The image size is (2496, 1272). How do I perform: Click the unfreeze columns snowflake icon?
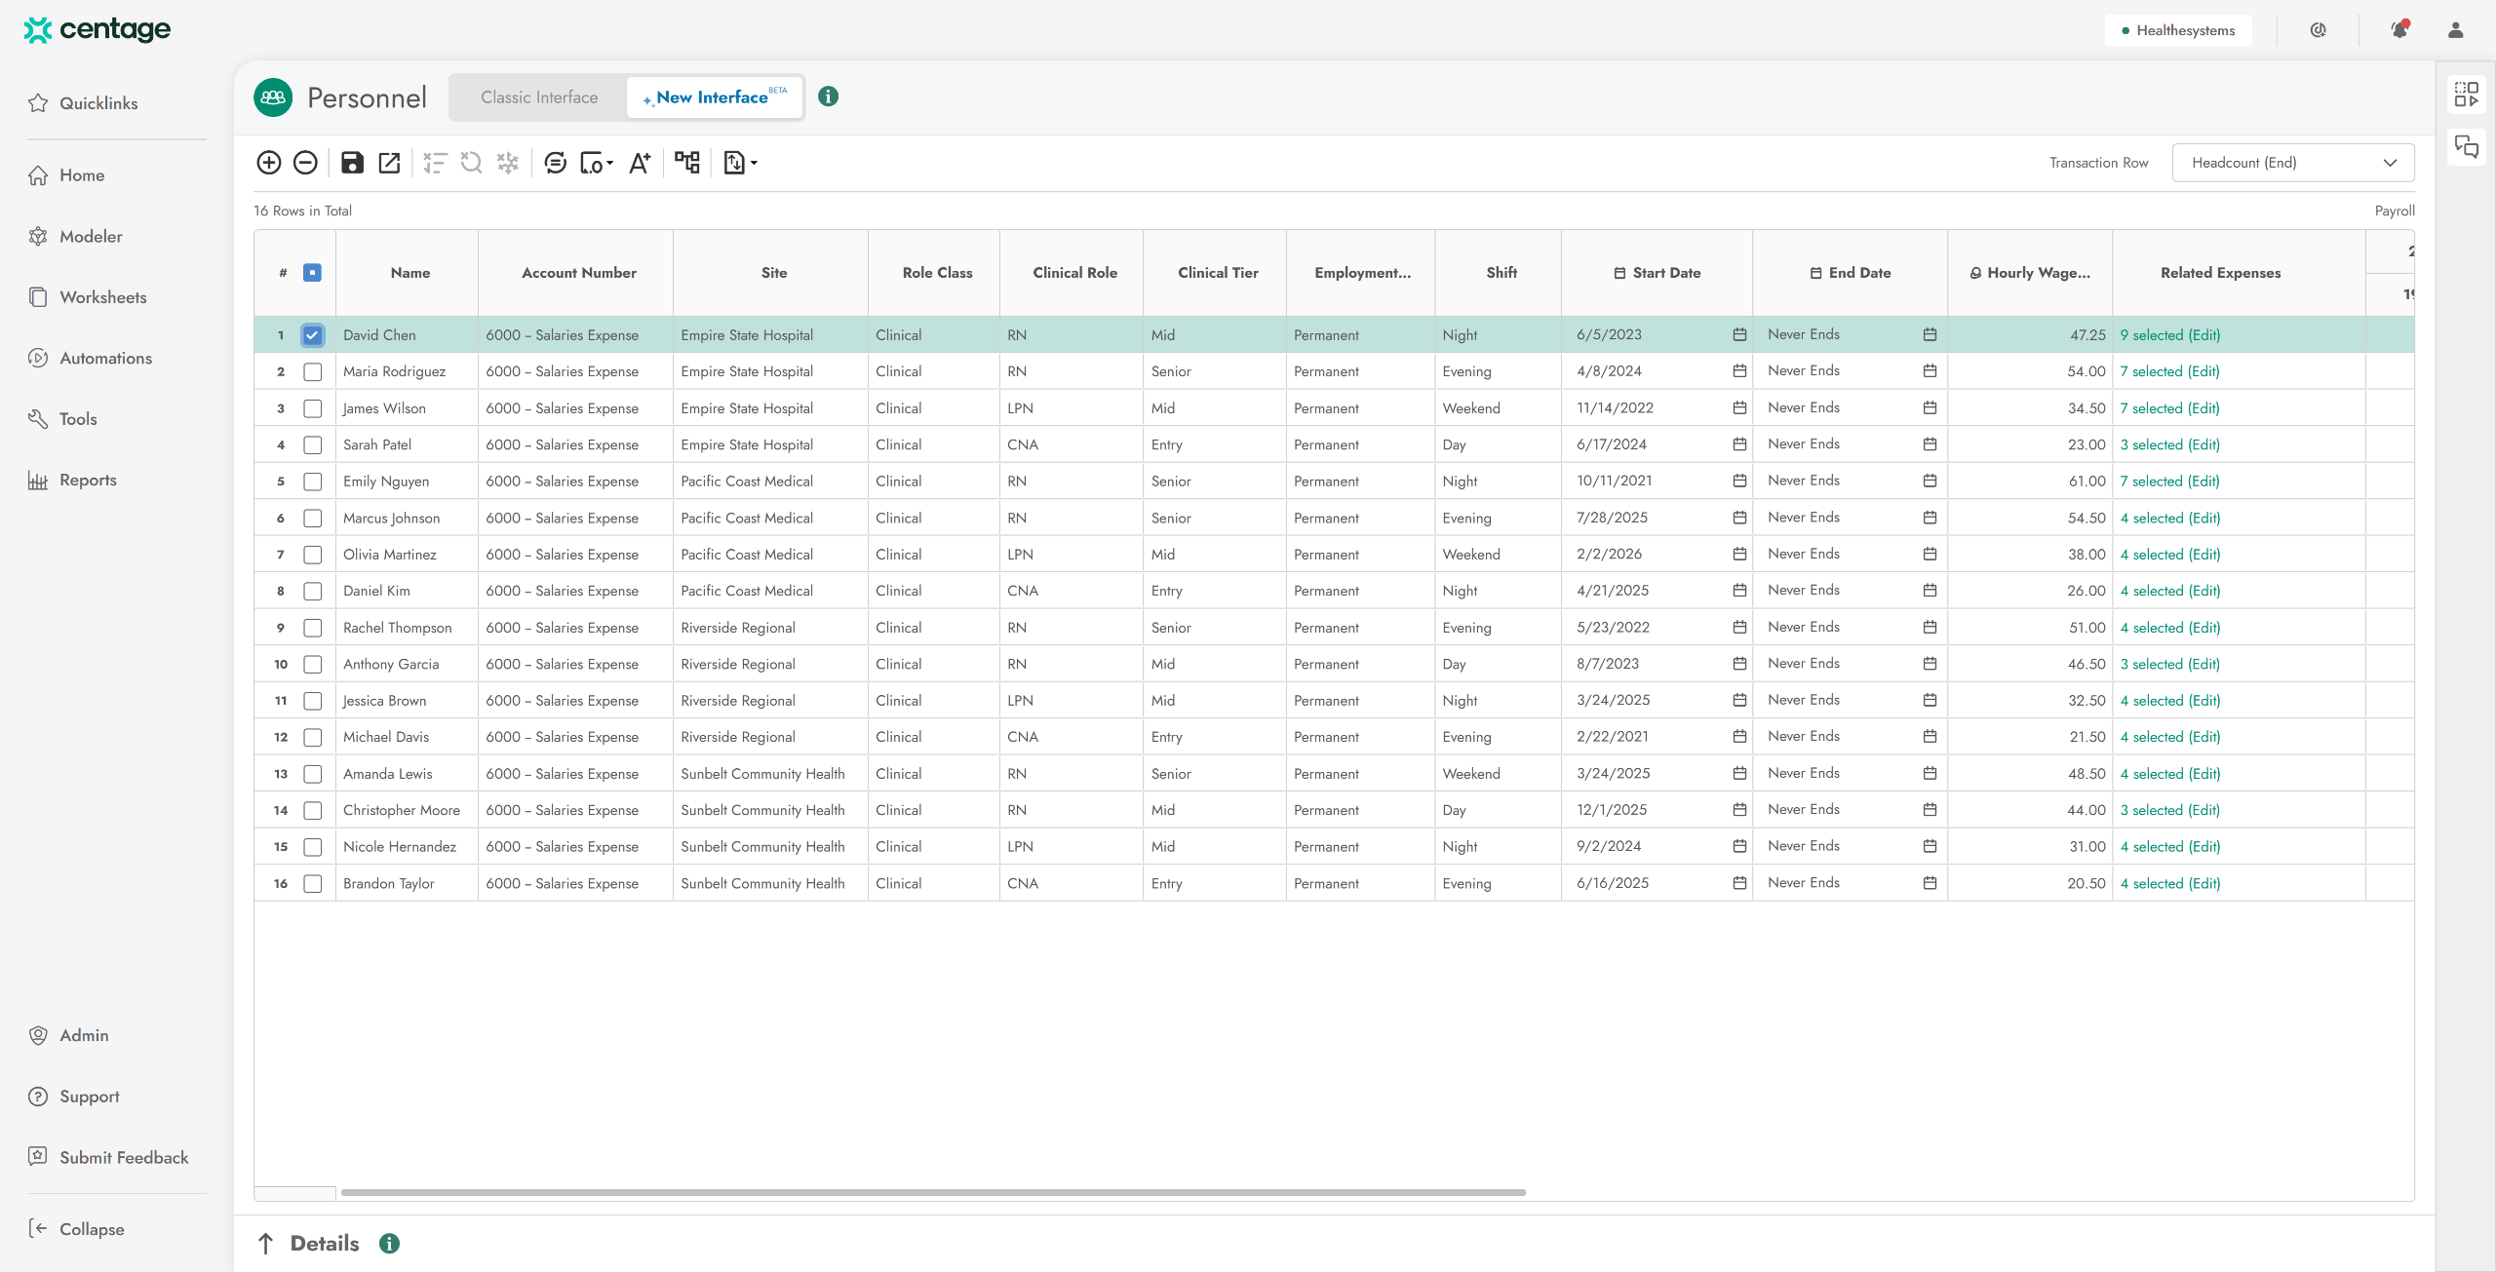coord(508,163)
